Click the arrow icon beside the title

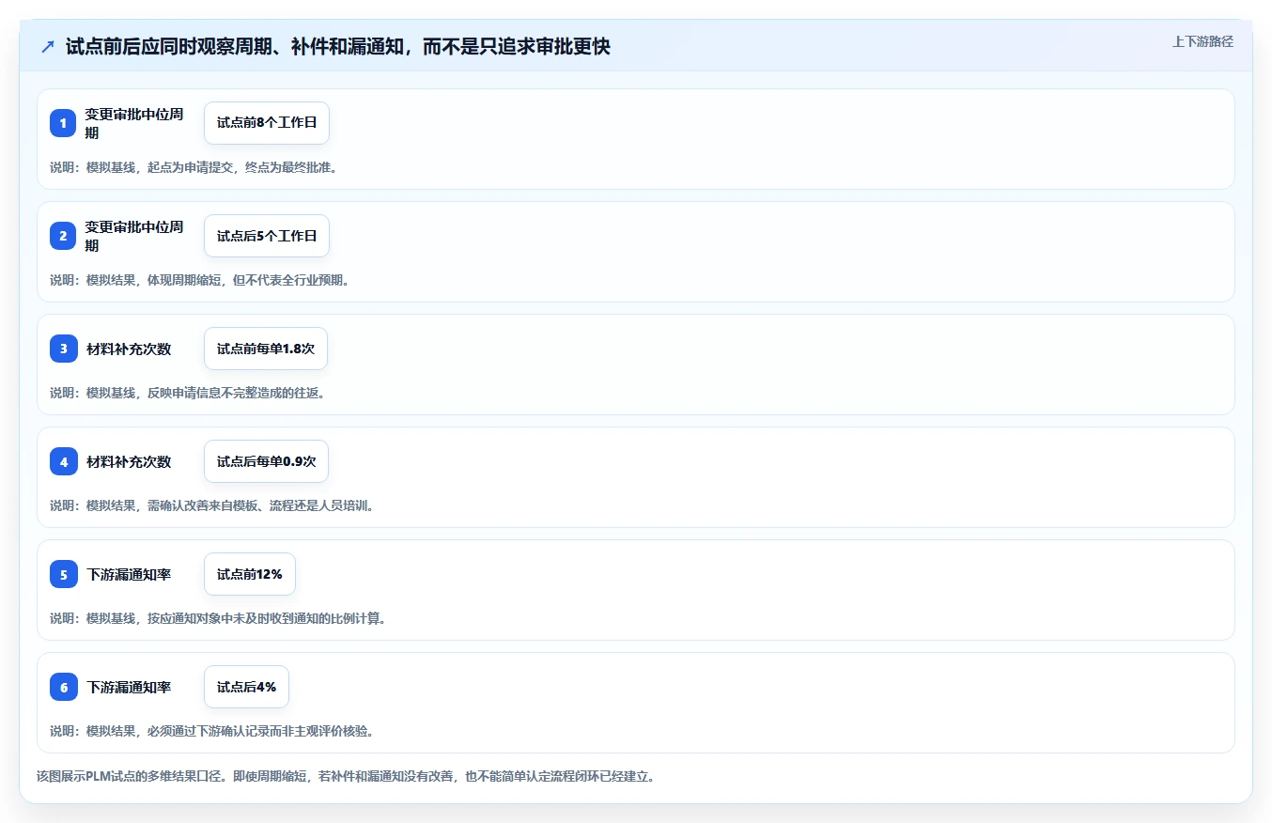pyautogui.click(x=48, y=46)
